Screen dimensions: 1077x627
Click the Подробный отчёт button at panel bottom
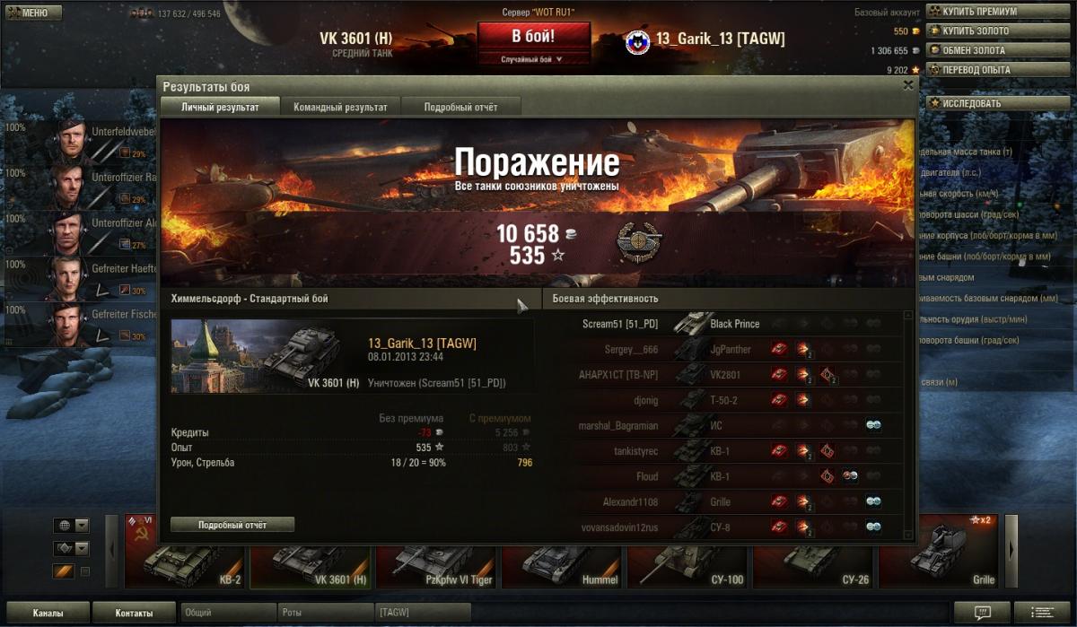click(232, 525)
